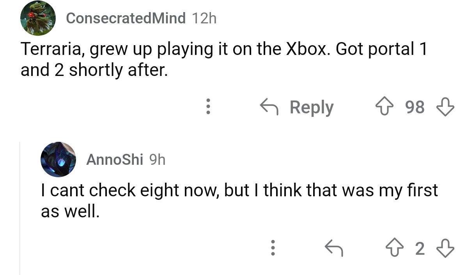475x275 pixels.
Task: Click the 98 vote score count
Action: 415,107
